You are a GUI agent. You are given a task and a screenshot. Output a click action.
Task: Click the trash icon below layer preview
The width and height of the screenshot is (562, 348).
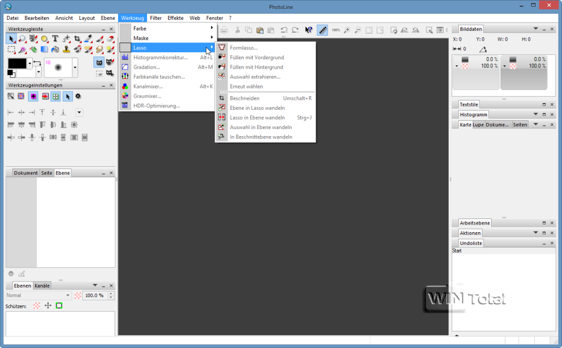coord(11,273)
